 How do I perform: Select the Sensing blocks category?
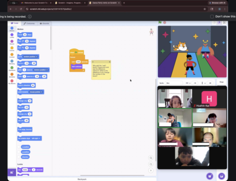(x=12, y=62)
